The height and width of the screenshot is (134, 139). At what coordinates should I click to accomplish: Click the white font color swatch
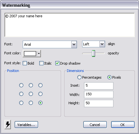[x=30, y=53]
